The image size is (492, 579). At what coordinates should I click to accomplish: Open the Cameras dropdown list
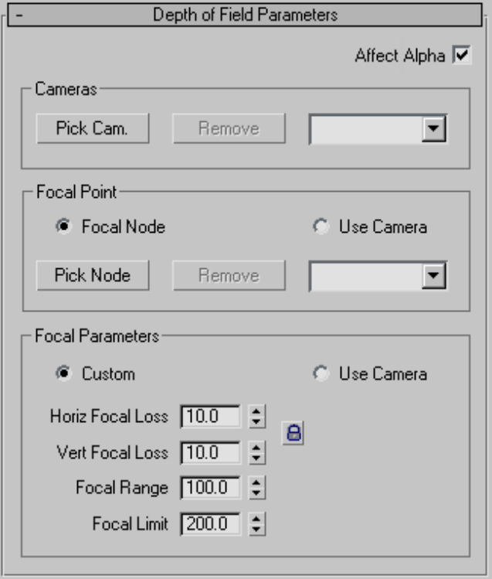tap(436, 130)
